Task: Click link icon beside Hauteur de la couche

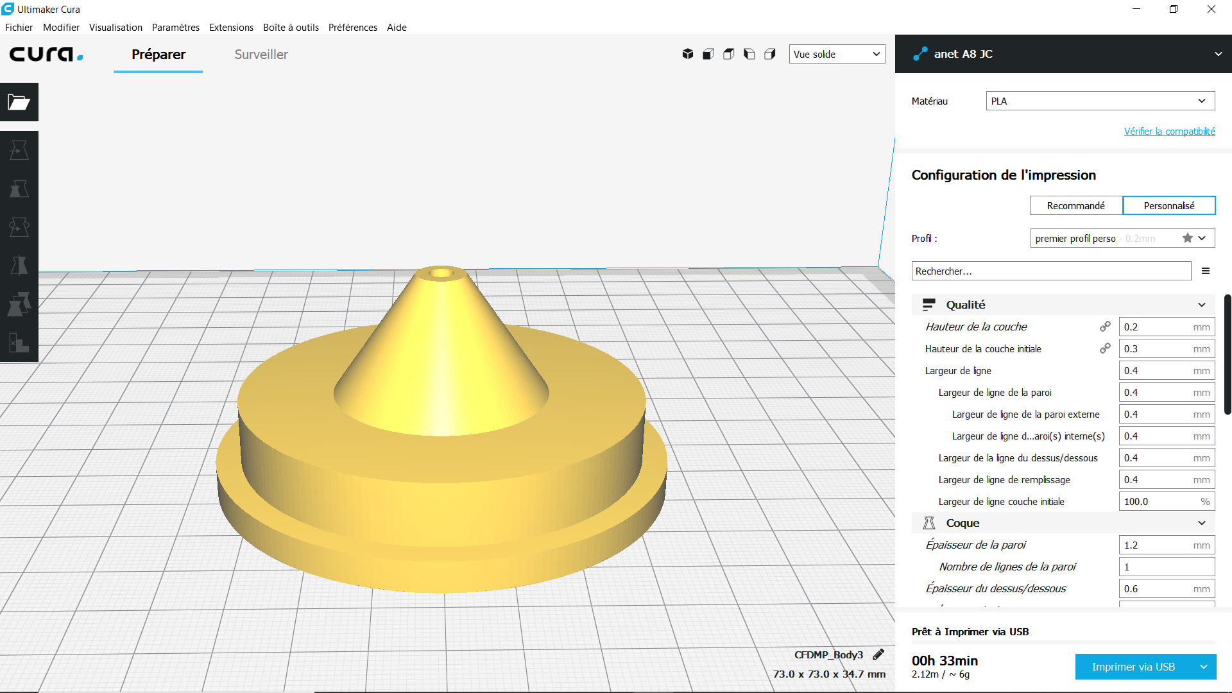Action: 1105,327
